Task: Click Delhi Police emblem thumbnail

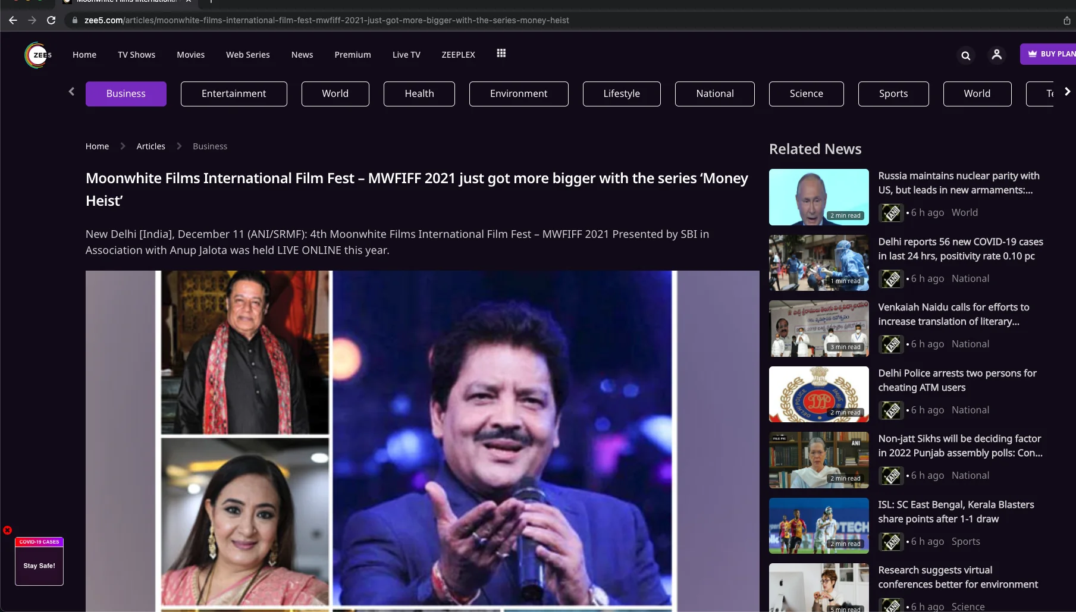Action: pyautogui.click(x=818, y=394)
